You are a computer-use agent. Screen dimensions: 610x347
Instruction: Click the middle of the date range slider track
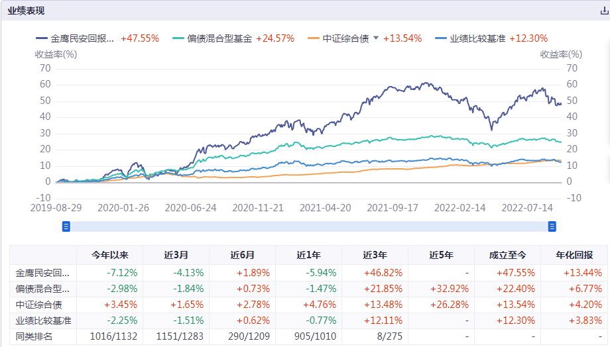pos(308,226)
